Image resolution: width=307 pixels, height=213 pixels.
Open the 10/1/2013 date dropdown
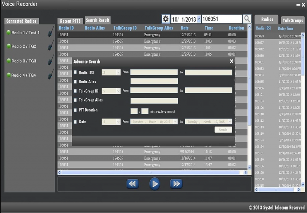click(198, 19)
